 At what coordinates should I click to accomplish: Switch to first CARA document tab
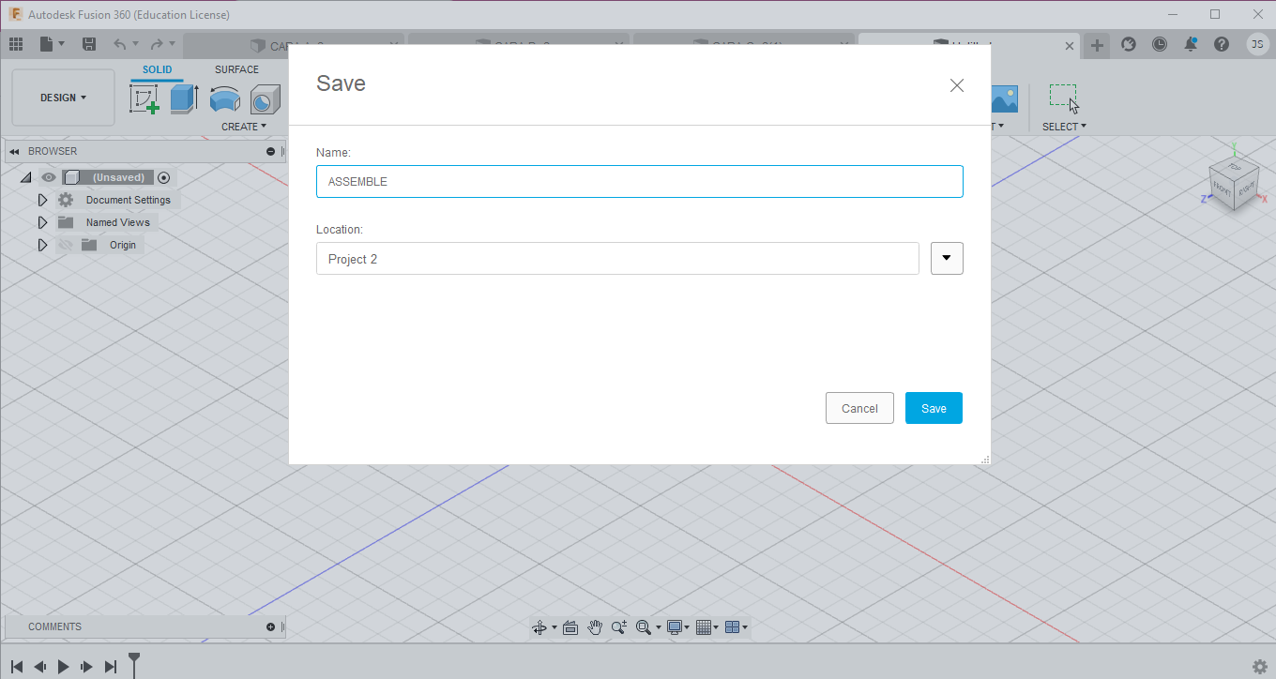(294, 45)
